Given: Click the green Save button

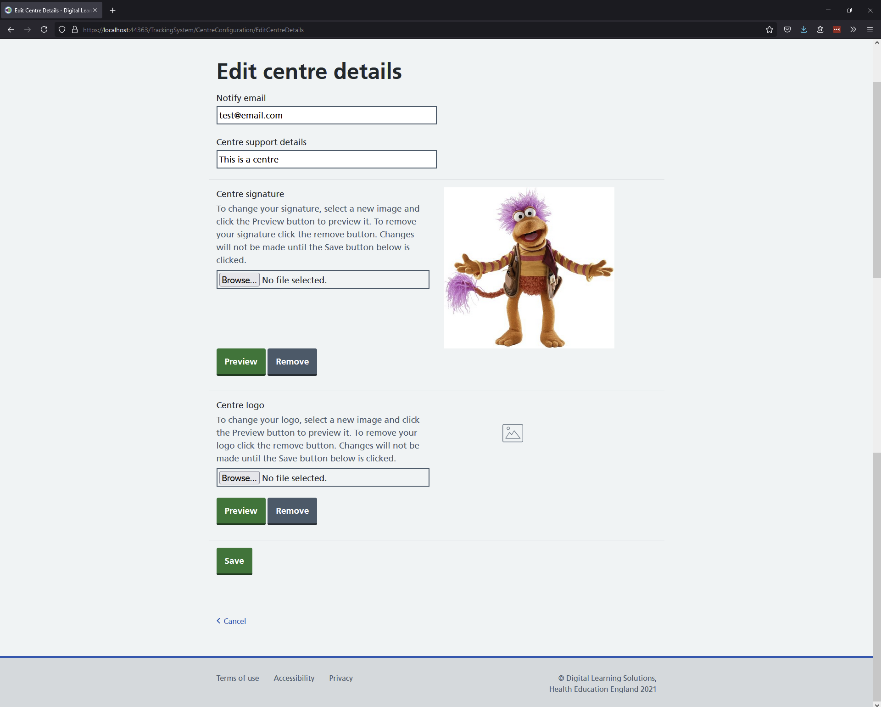Looking at the screenshot, I should coord(234,561).
